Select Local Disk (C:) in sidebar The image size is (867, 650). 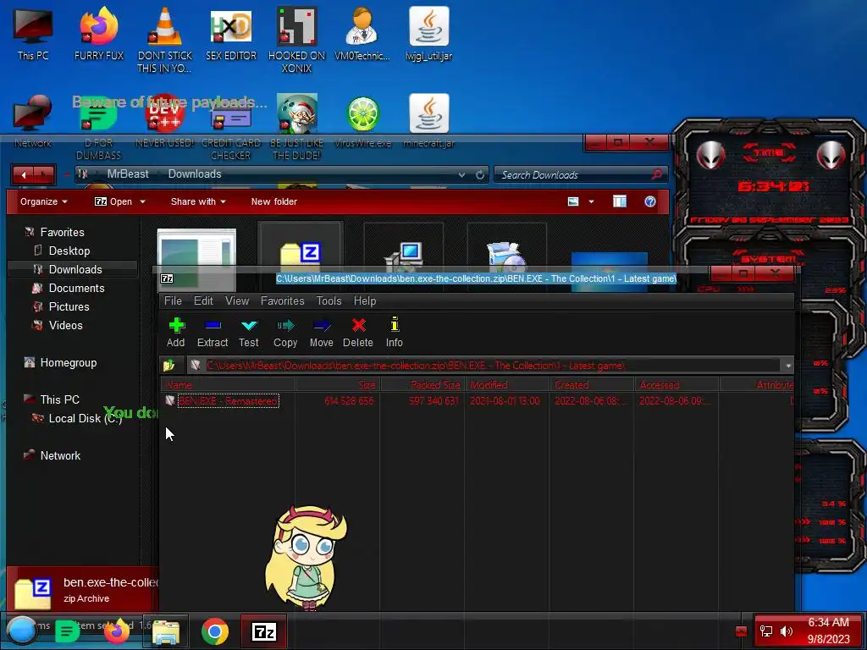point(86,418)
